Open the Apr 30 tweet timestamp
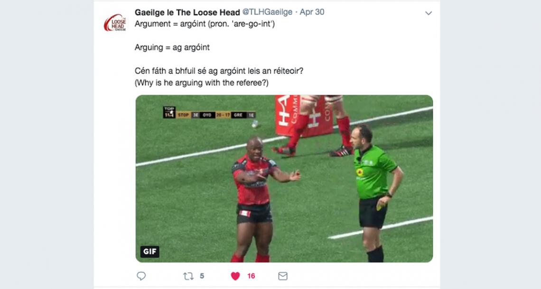This screenshot has width=541, height=289. pos(312,12)
